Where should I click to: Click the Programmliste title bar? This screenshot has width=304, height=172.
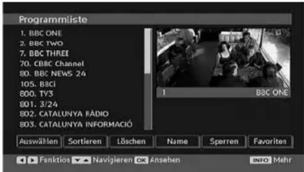147,19
